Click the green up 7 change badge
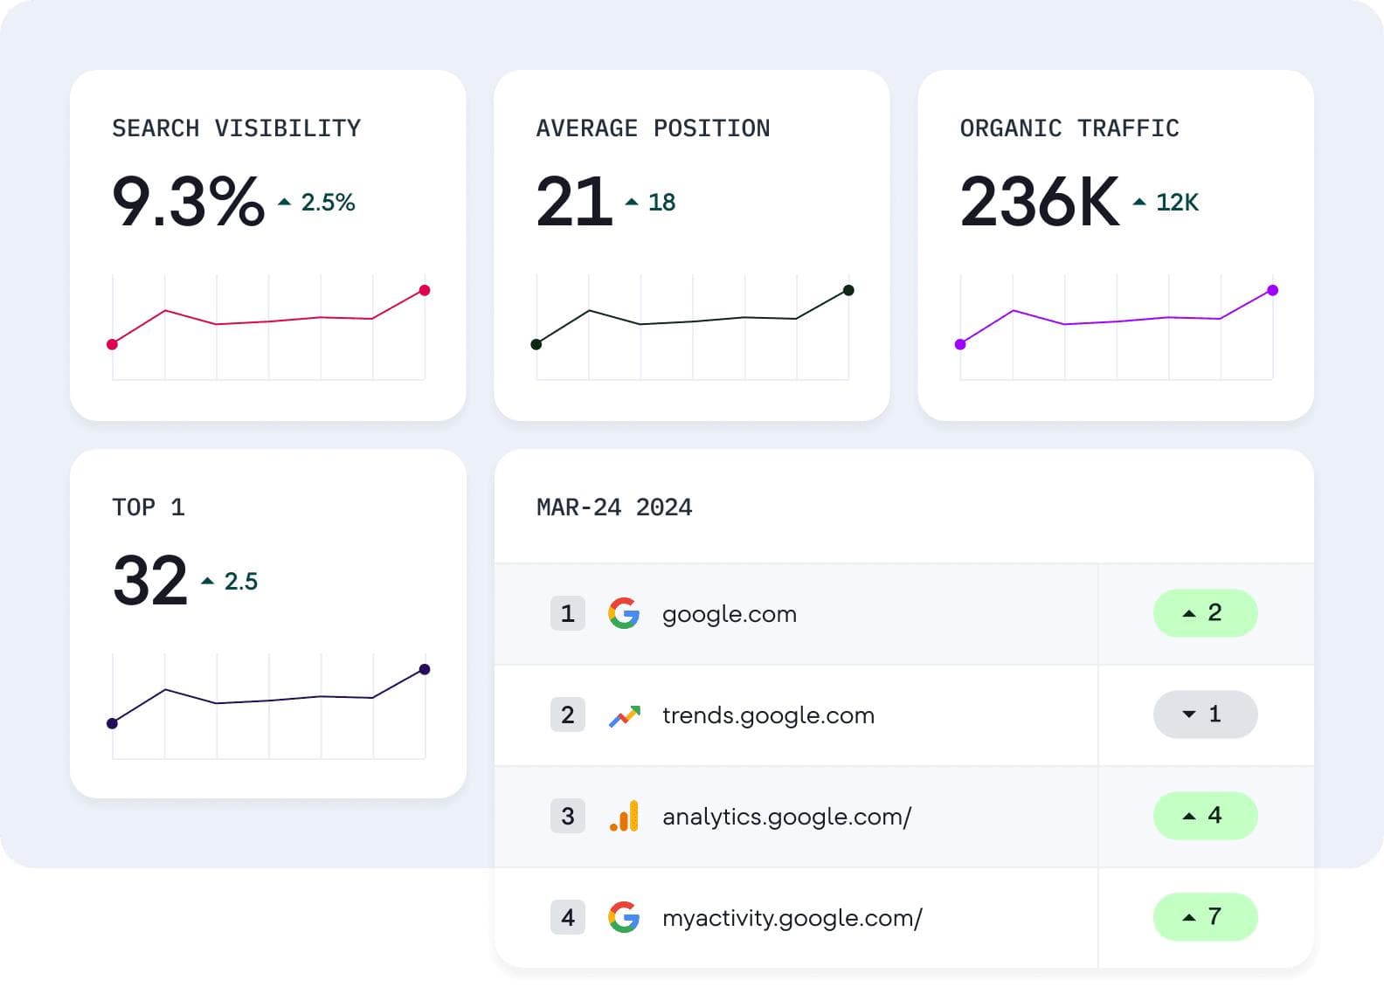1384x987 pixels. pos(1205,917)
